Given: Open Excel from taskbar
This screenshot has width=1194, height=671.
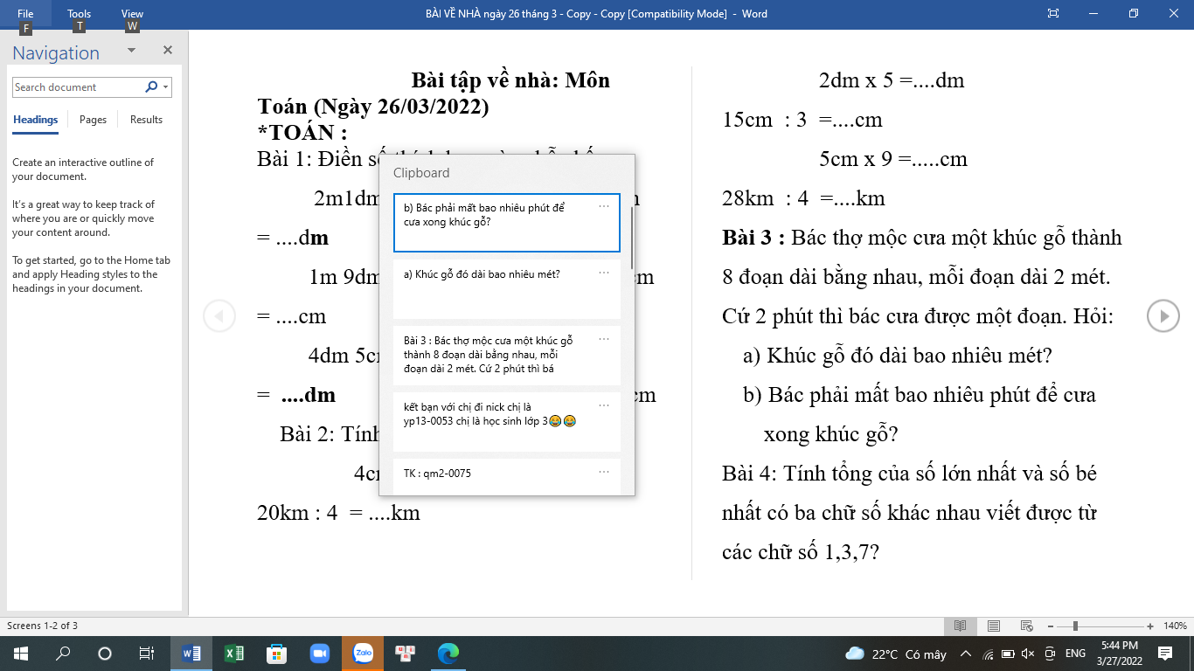Looking at the screenshot, I should [234, 654].
